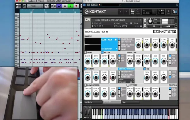Image resolution: width=190 pixels, height=120 pixels.
Task: Click the NI logo icon in Kontakt
Action: [x=175, y=12]
